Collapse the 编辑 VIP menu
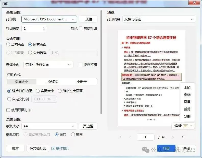This screenshot has width=202, height=158. (183, 126)
